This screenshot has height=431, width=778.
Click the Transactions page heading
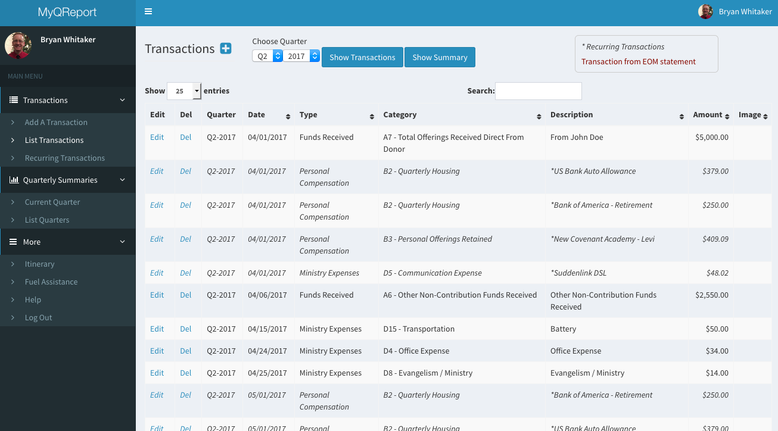pyautogui.click(x=180, y=49)
